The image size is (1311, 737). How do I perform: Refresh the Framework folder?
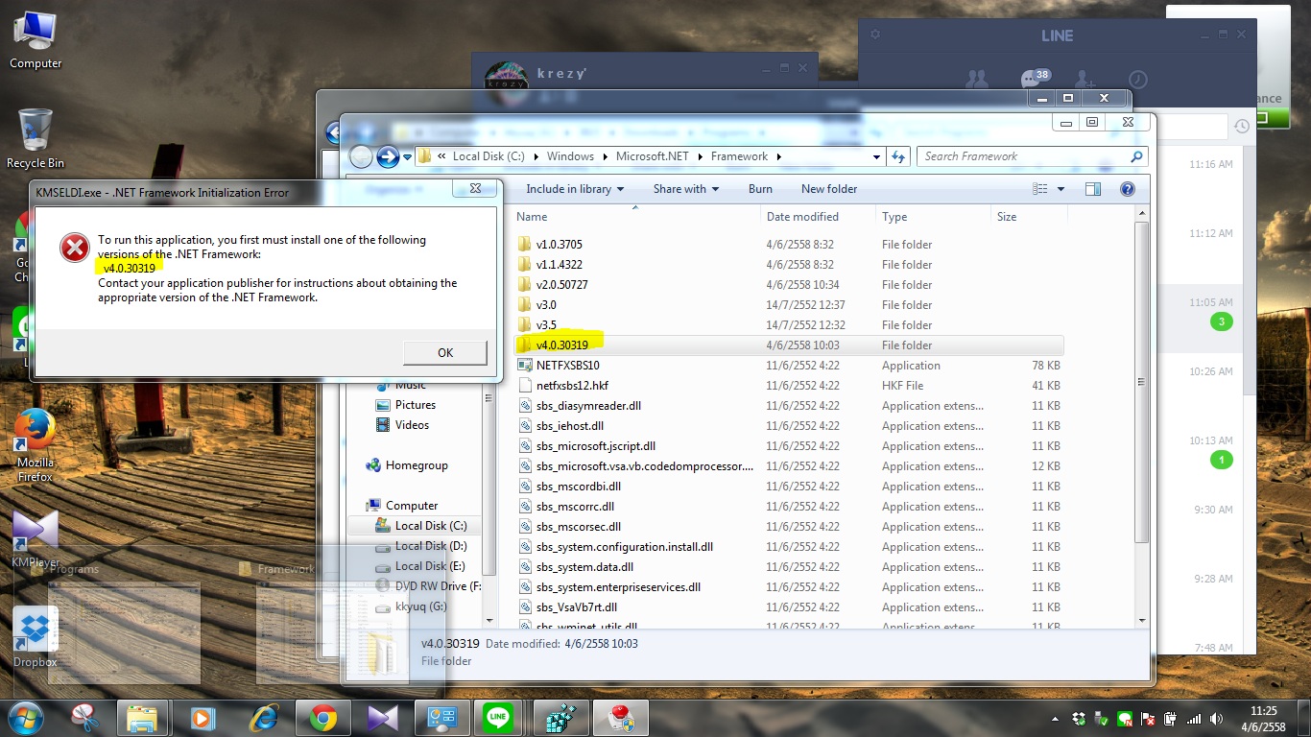click(x=898, y=156)
